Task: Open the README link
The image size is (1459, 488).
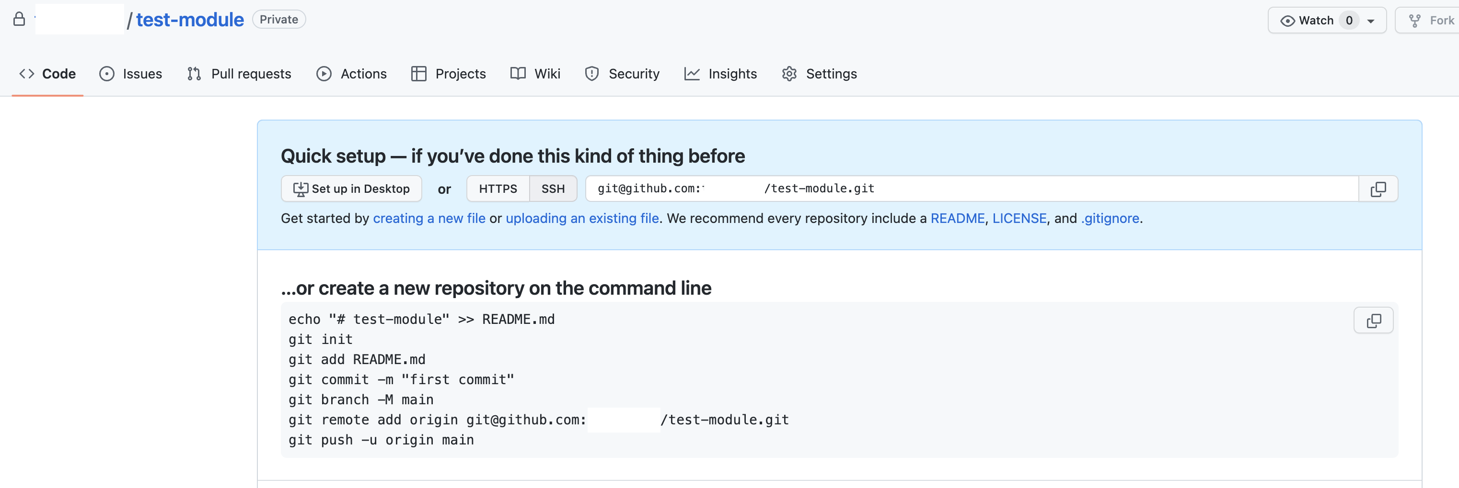Action: [957, 218]
